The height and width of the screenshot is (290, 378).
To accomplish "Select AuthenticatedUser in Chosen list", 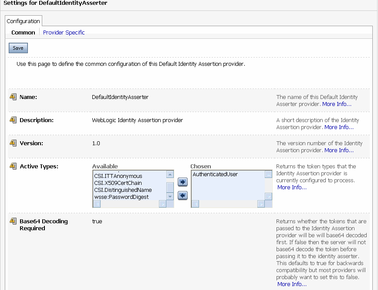I will pyautogui.click(x=215, y=174).
